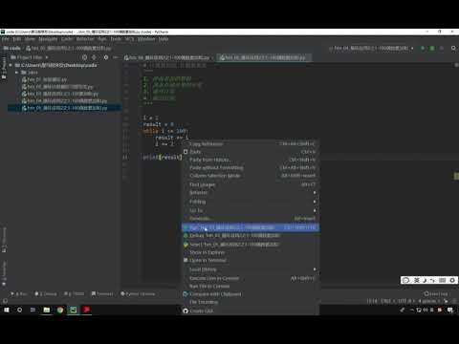Image resolution: width=459 pixels, height=344 pixels.
Task: Select Show in Explorer menu entry
Action: click(x=251, y=252)
